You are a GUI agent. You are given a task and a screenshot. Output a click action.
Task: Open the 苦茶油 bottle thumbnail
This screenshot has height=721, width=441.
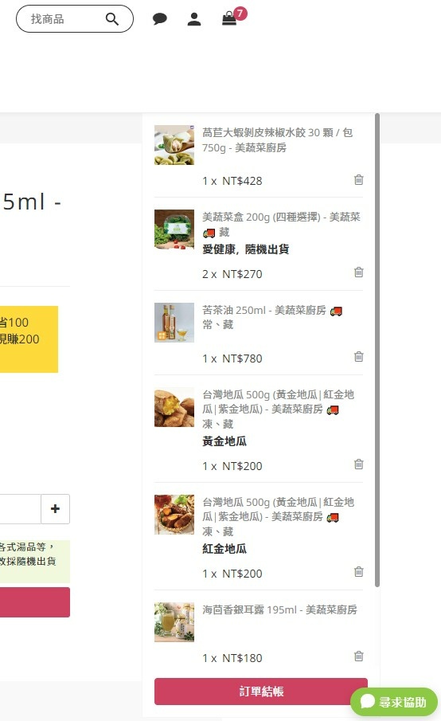pyautogui.click(x=174, y=323)
